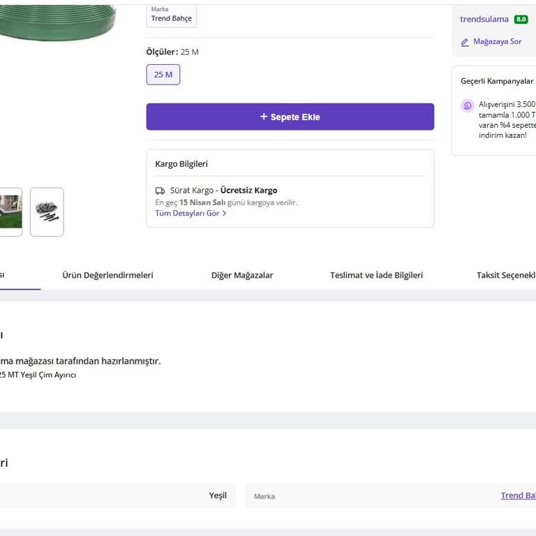536x536 pixels.
Task: Open the Ürün Değerlendirmeleri tab
Action: [107, 275]
